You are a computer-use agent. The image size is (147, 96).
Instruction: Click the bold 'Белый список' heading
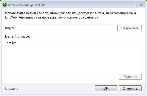point(17,36)
